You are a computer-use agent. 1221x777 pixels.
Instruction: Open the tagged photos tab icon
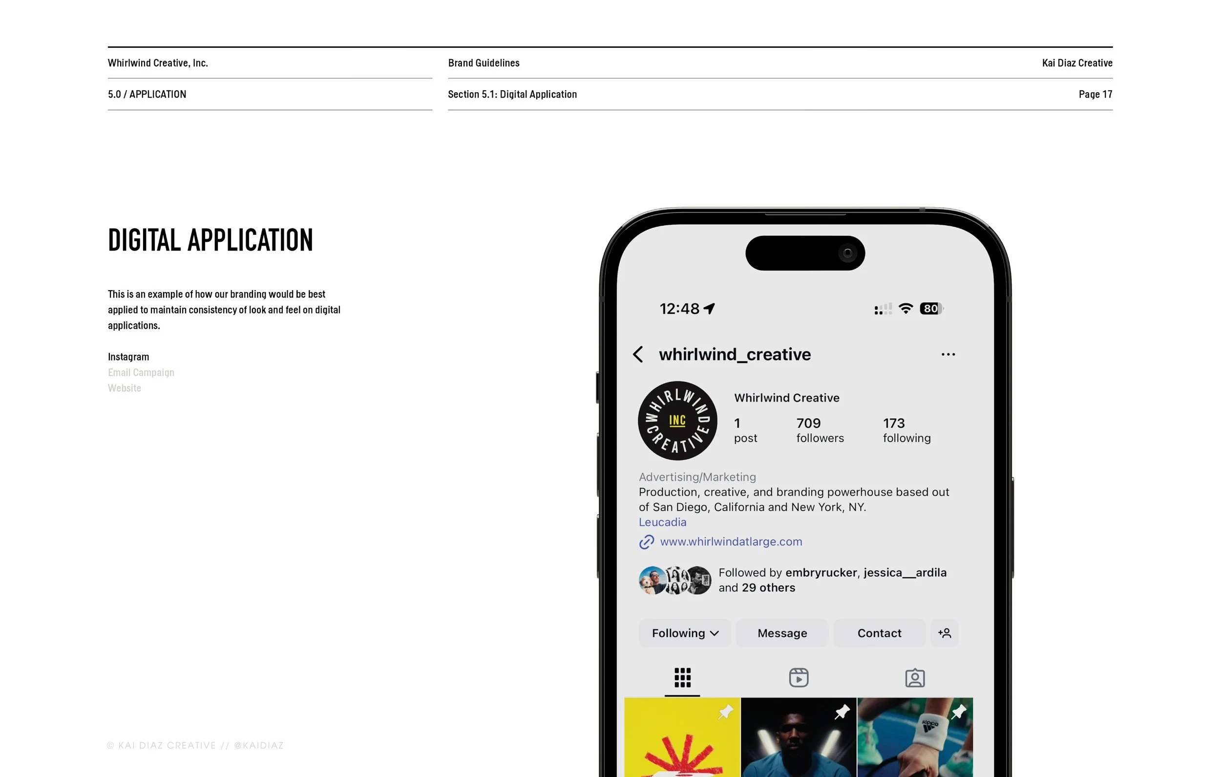915,678
